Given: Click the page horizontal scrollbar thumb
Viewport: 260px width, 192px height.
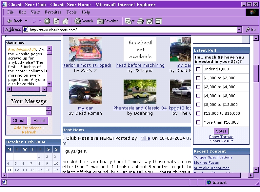Looking at the screenshot, I should tap(124, 175).
